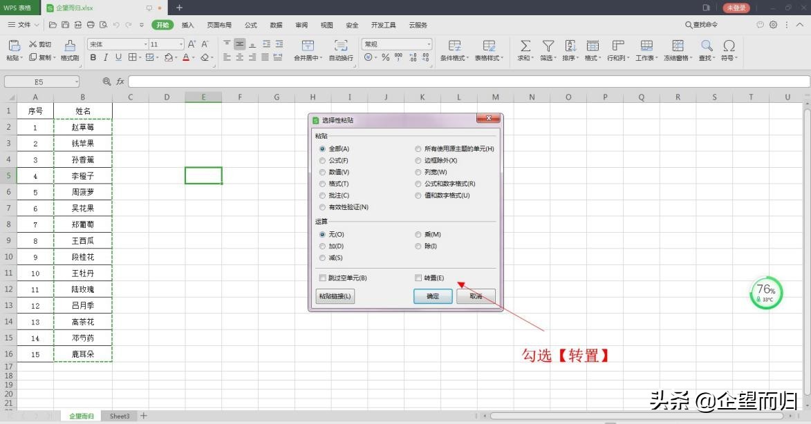Click the formula bar input field
811x424 pixels.
click(x=469, y=81)
